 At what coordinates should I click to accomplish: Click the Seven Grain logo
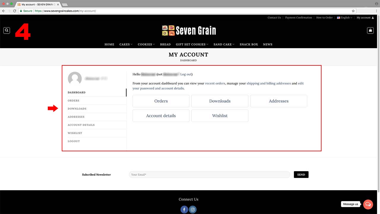(x=189, y=30)
